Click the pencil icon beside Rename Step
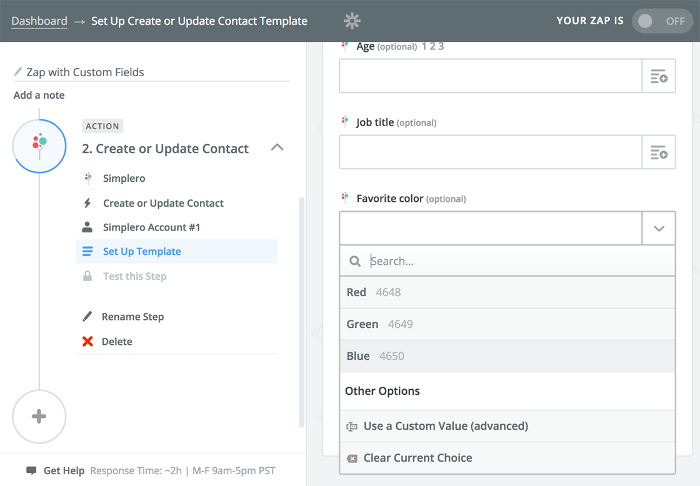 click(x=87, y=317)
